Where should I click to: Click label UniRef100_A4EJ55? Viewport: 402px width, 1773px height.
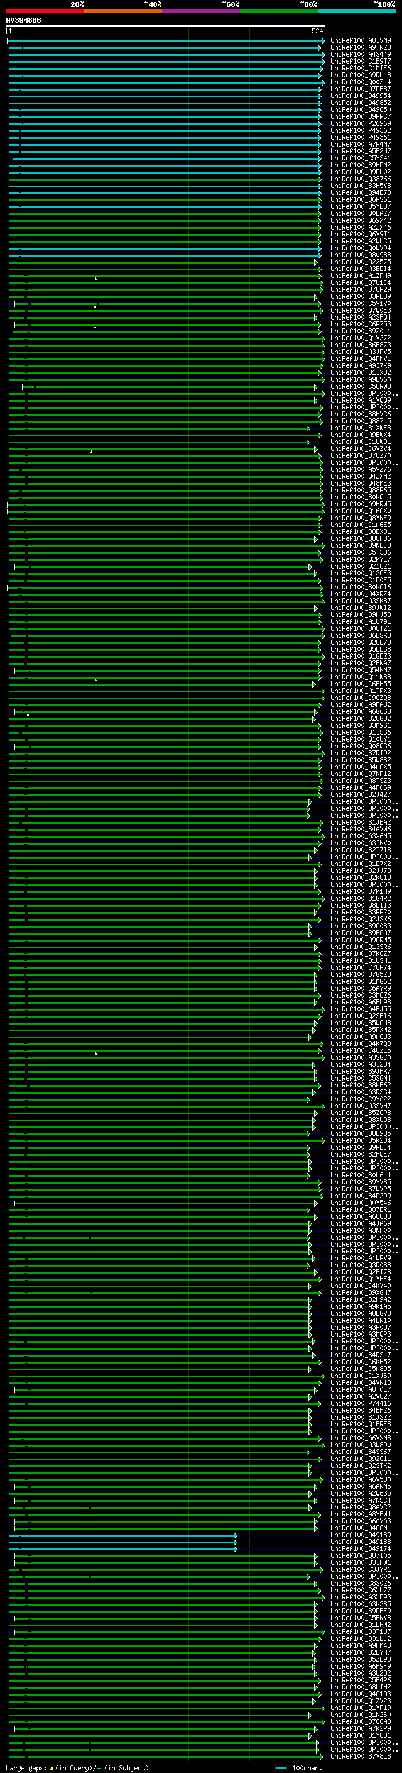point(361,1009)
